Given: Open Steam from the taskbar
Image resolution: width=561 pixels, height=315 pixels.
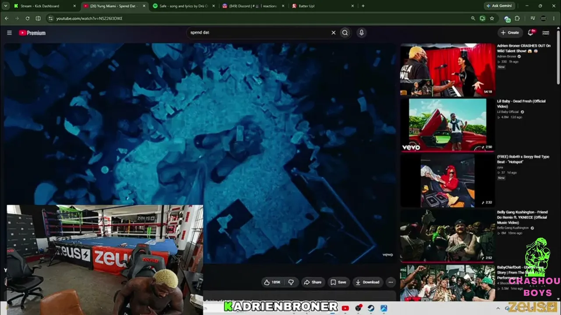Looking at the screenshot, I should tap(371, 308).
